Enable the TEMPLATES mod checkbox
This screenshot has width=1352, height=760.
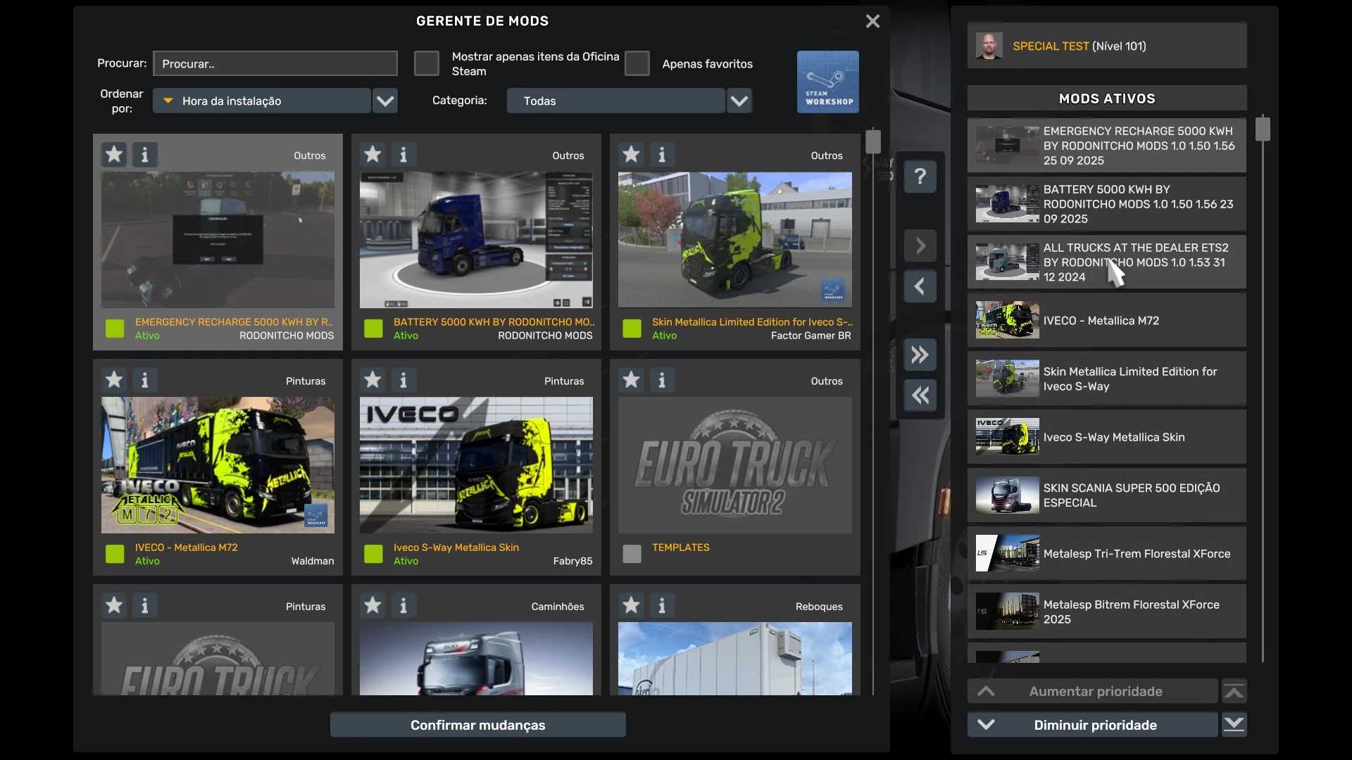click(x=632, y=554)
